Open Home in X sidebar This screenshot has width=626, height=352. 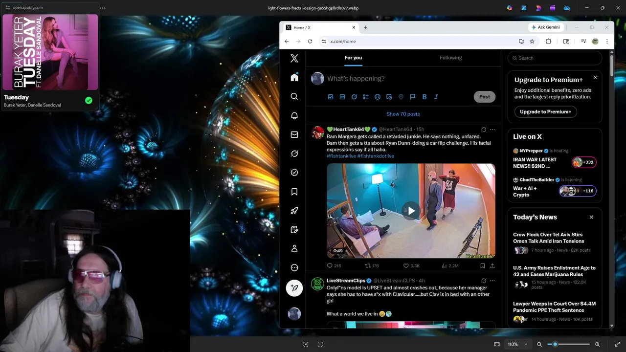click(x=294, y=77)
